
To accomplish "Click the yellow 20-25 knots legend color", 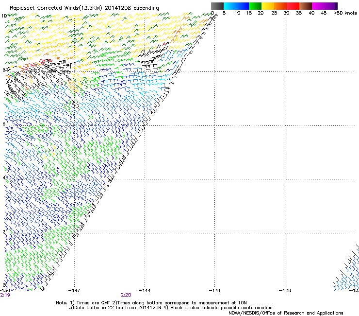I will pos(268,6).
